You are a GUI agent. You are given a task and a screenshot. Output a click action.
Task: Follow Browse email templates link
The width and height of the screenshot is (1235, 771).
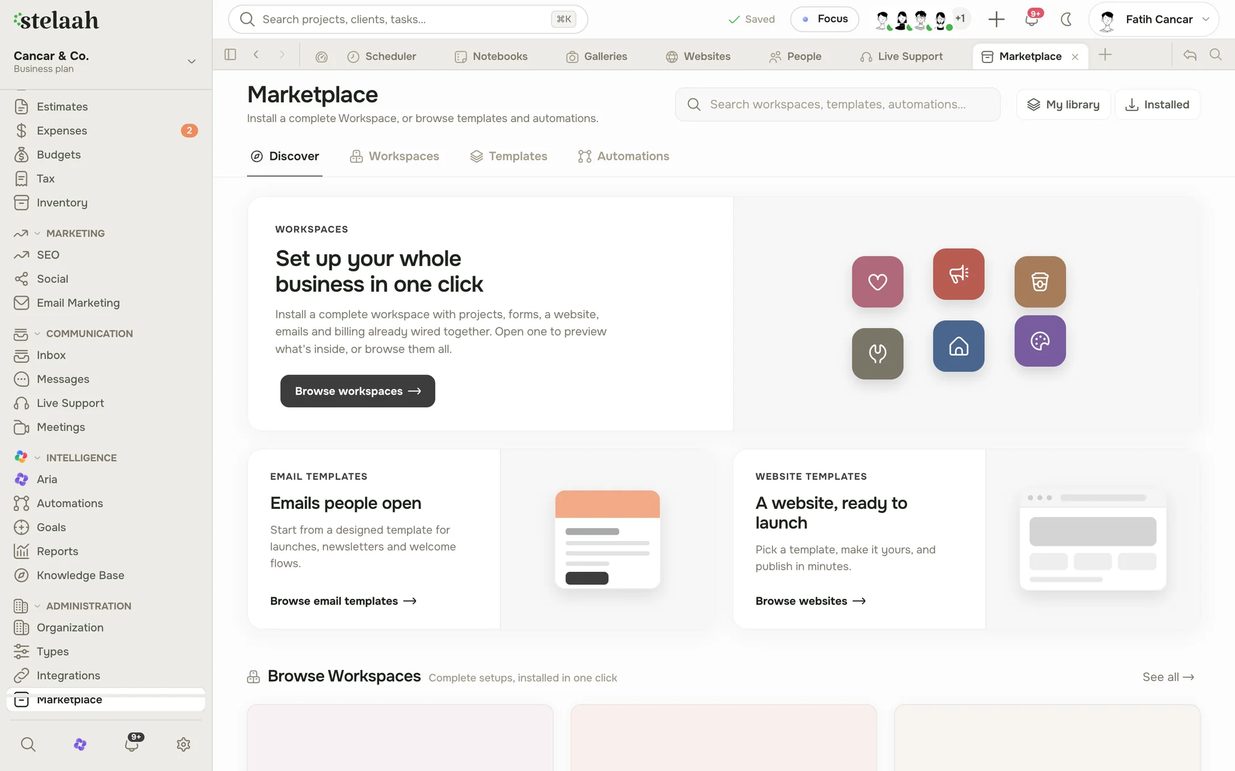tap(343, 601)
